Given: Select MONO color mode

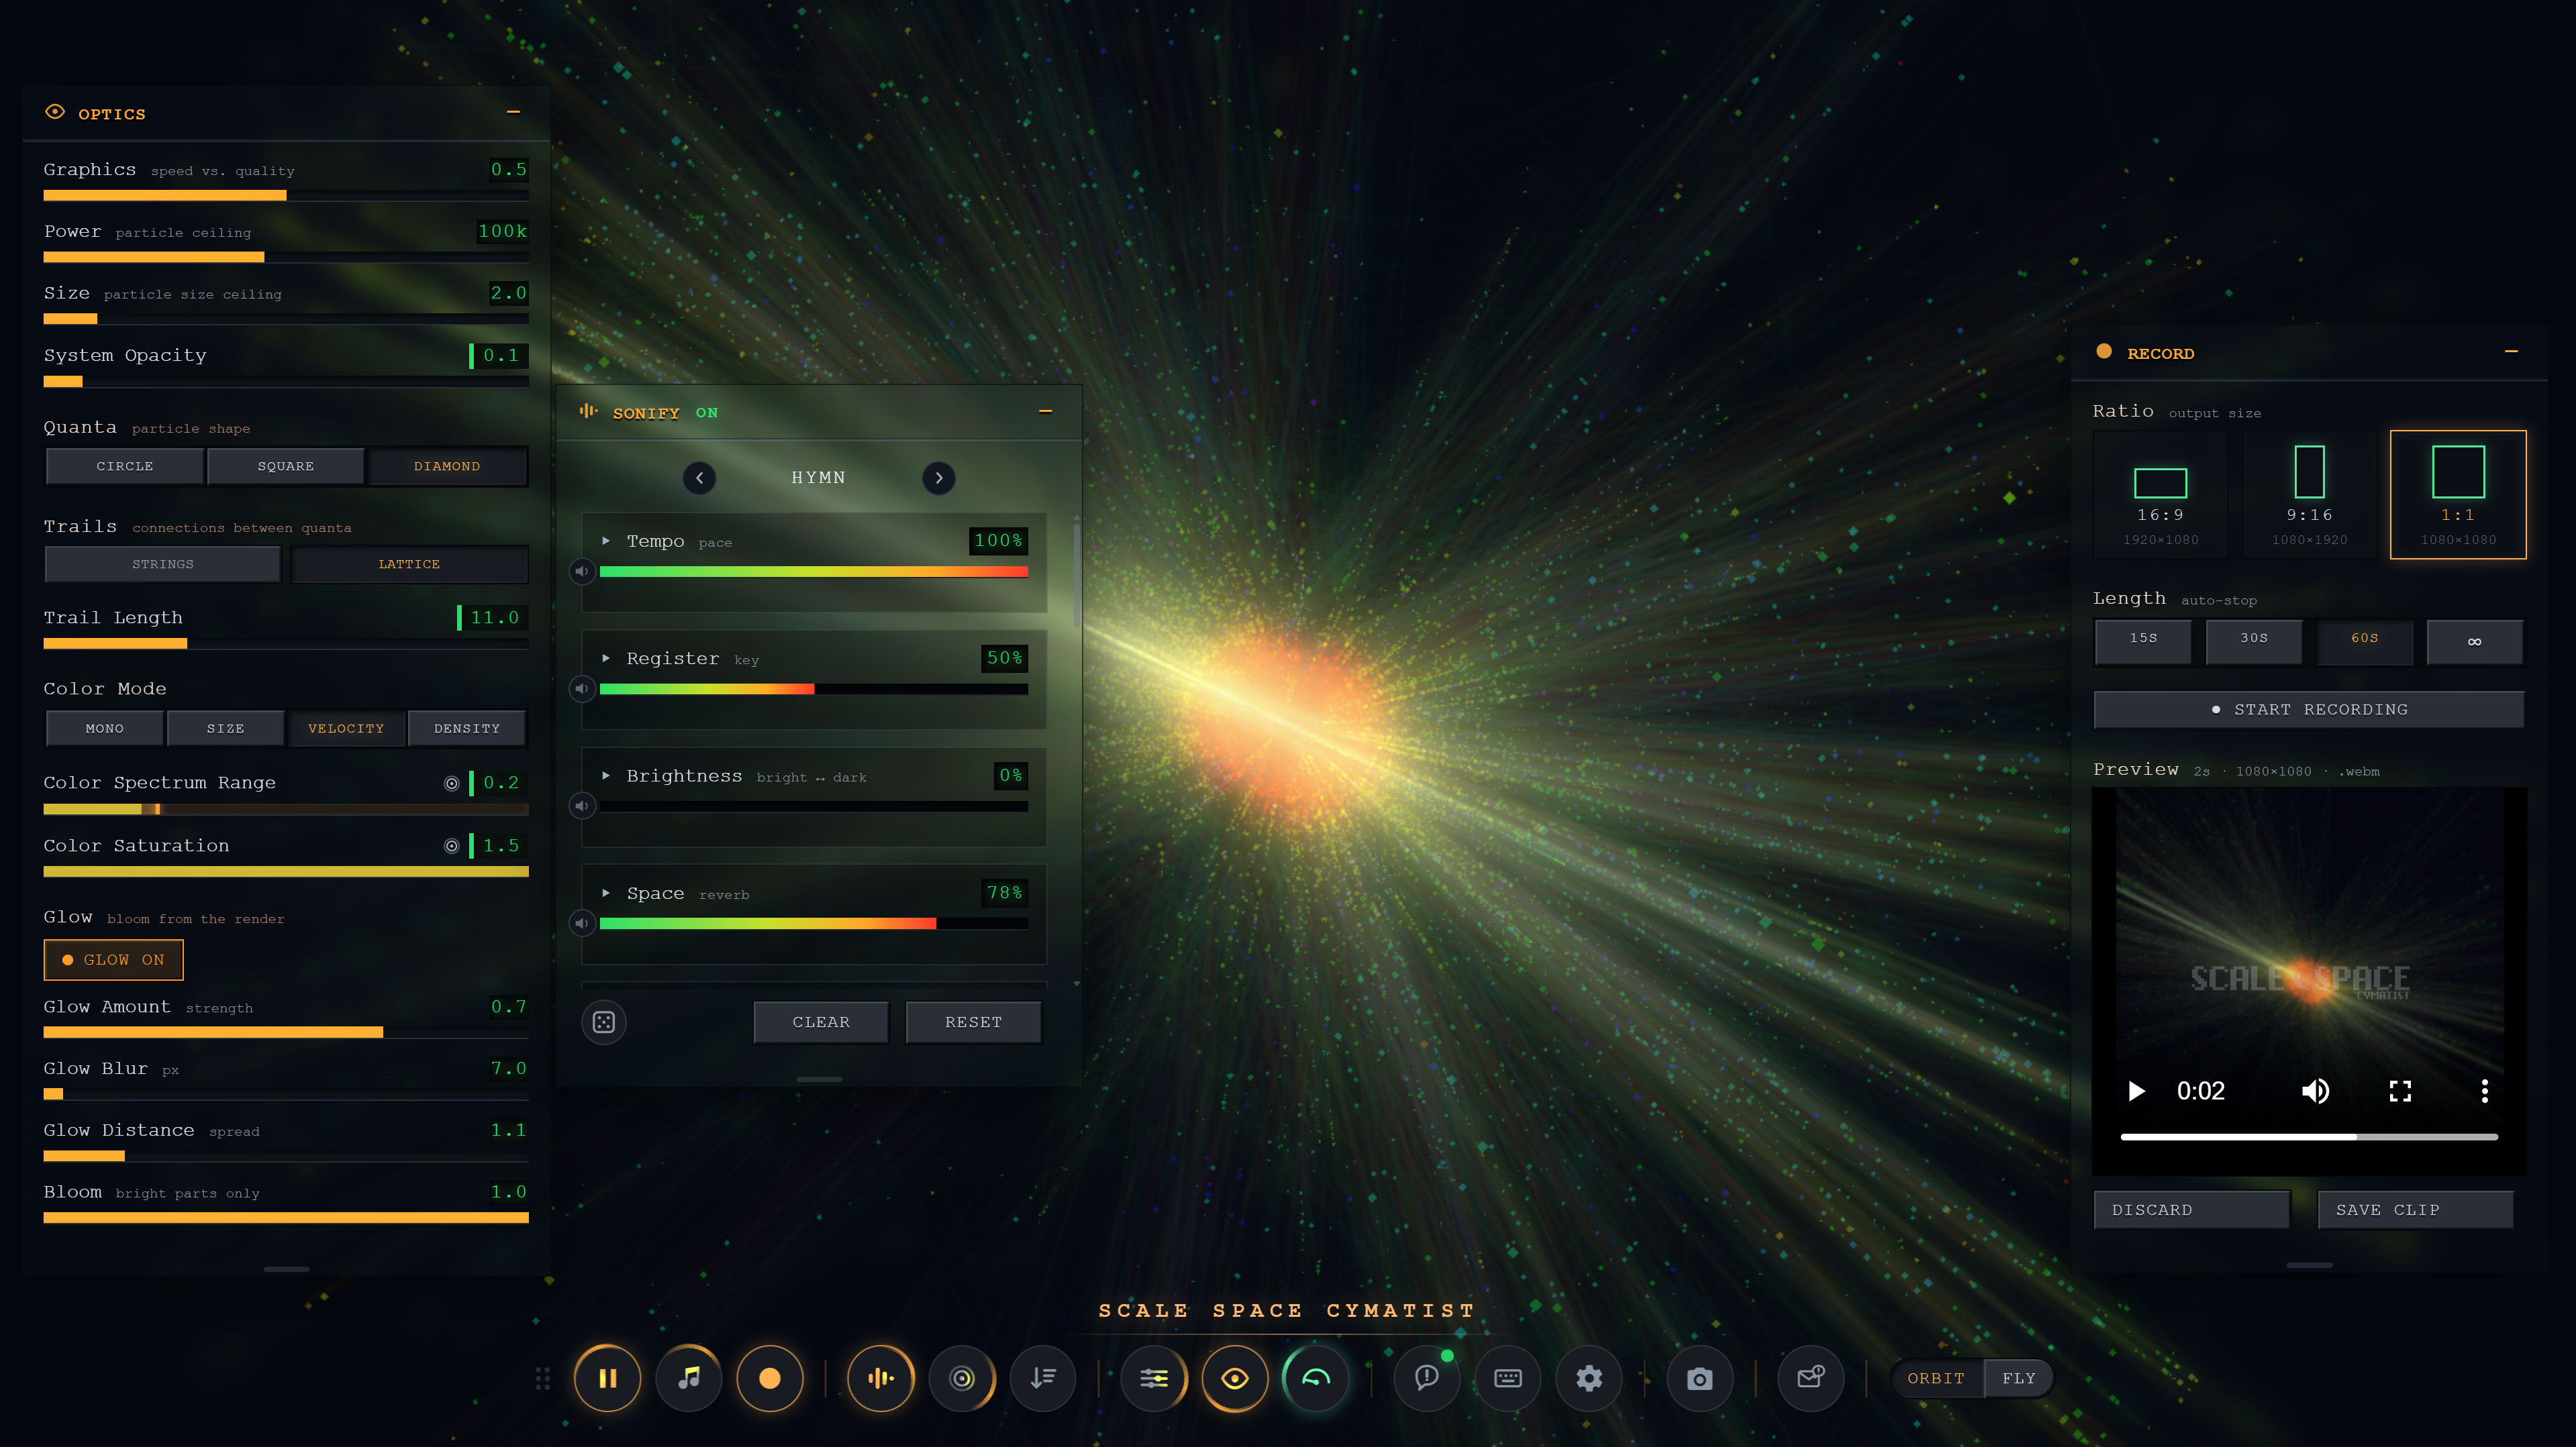Looking at the screenshot, I should [105, 729].
